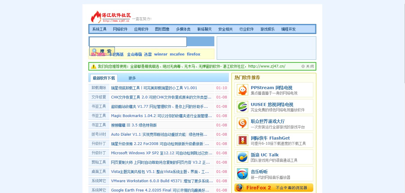Viewport: 405px width, 193px height.
Task: Open the http://www.zj47.cn/ link in notice
Action: [x=267, y=66]
